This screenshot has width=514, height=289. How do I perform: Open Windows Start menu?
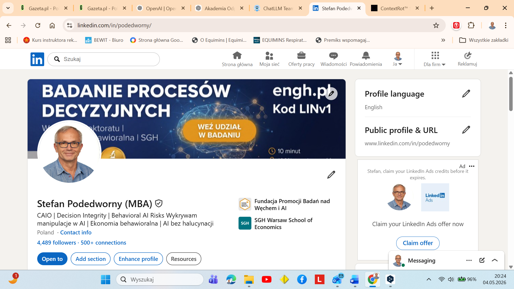(x=105, y=279)
